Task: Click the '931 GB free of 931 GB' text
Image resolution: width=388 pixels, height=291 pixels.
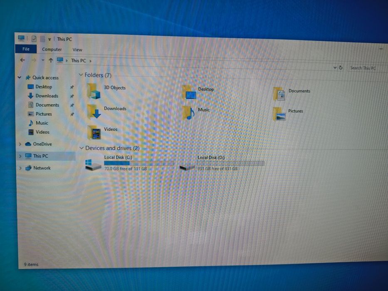Action: pyautogui.click(x=217, y=168)
